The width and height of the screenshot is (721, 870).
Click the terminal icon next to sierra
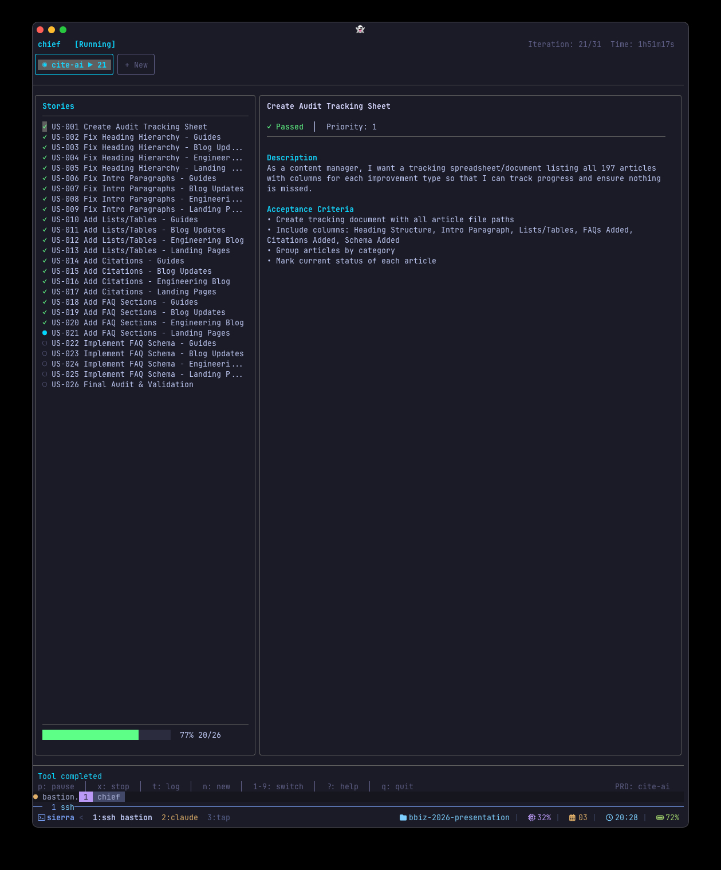(41, 817)
